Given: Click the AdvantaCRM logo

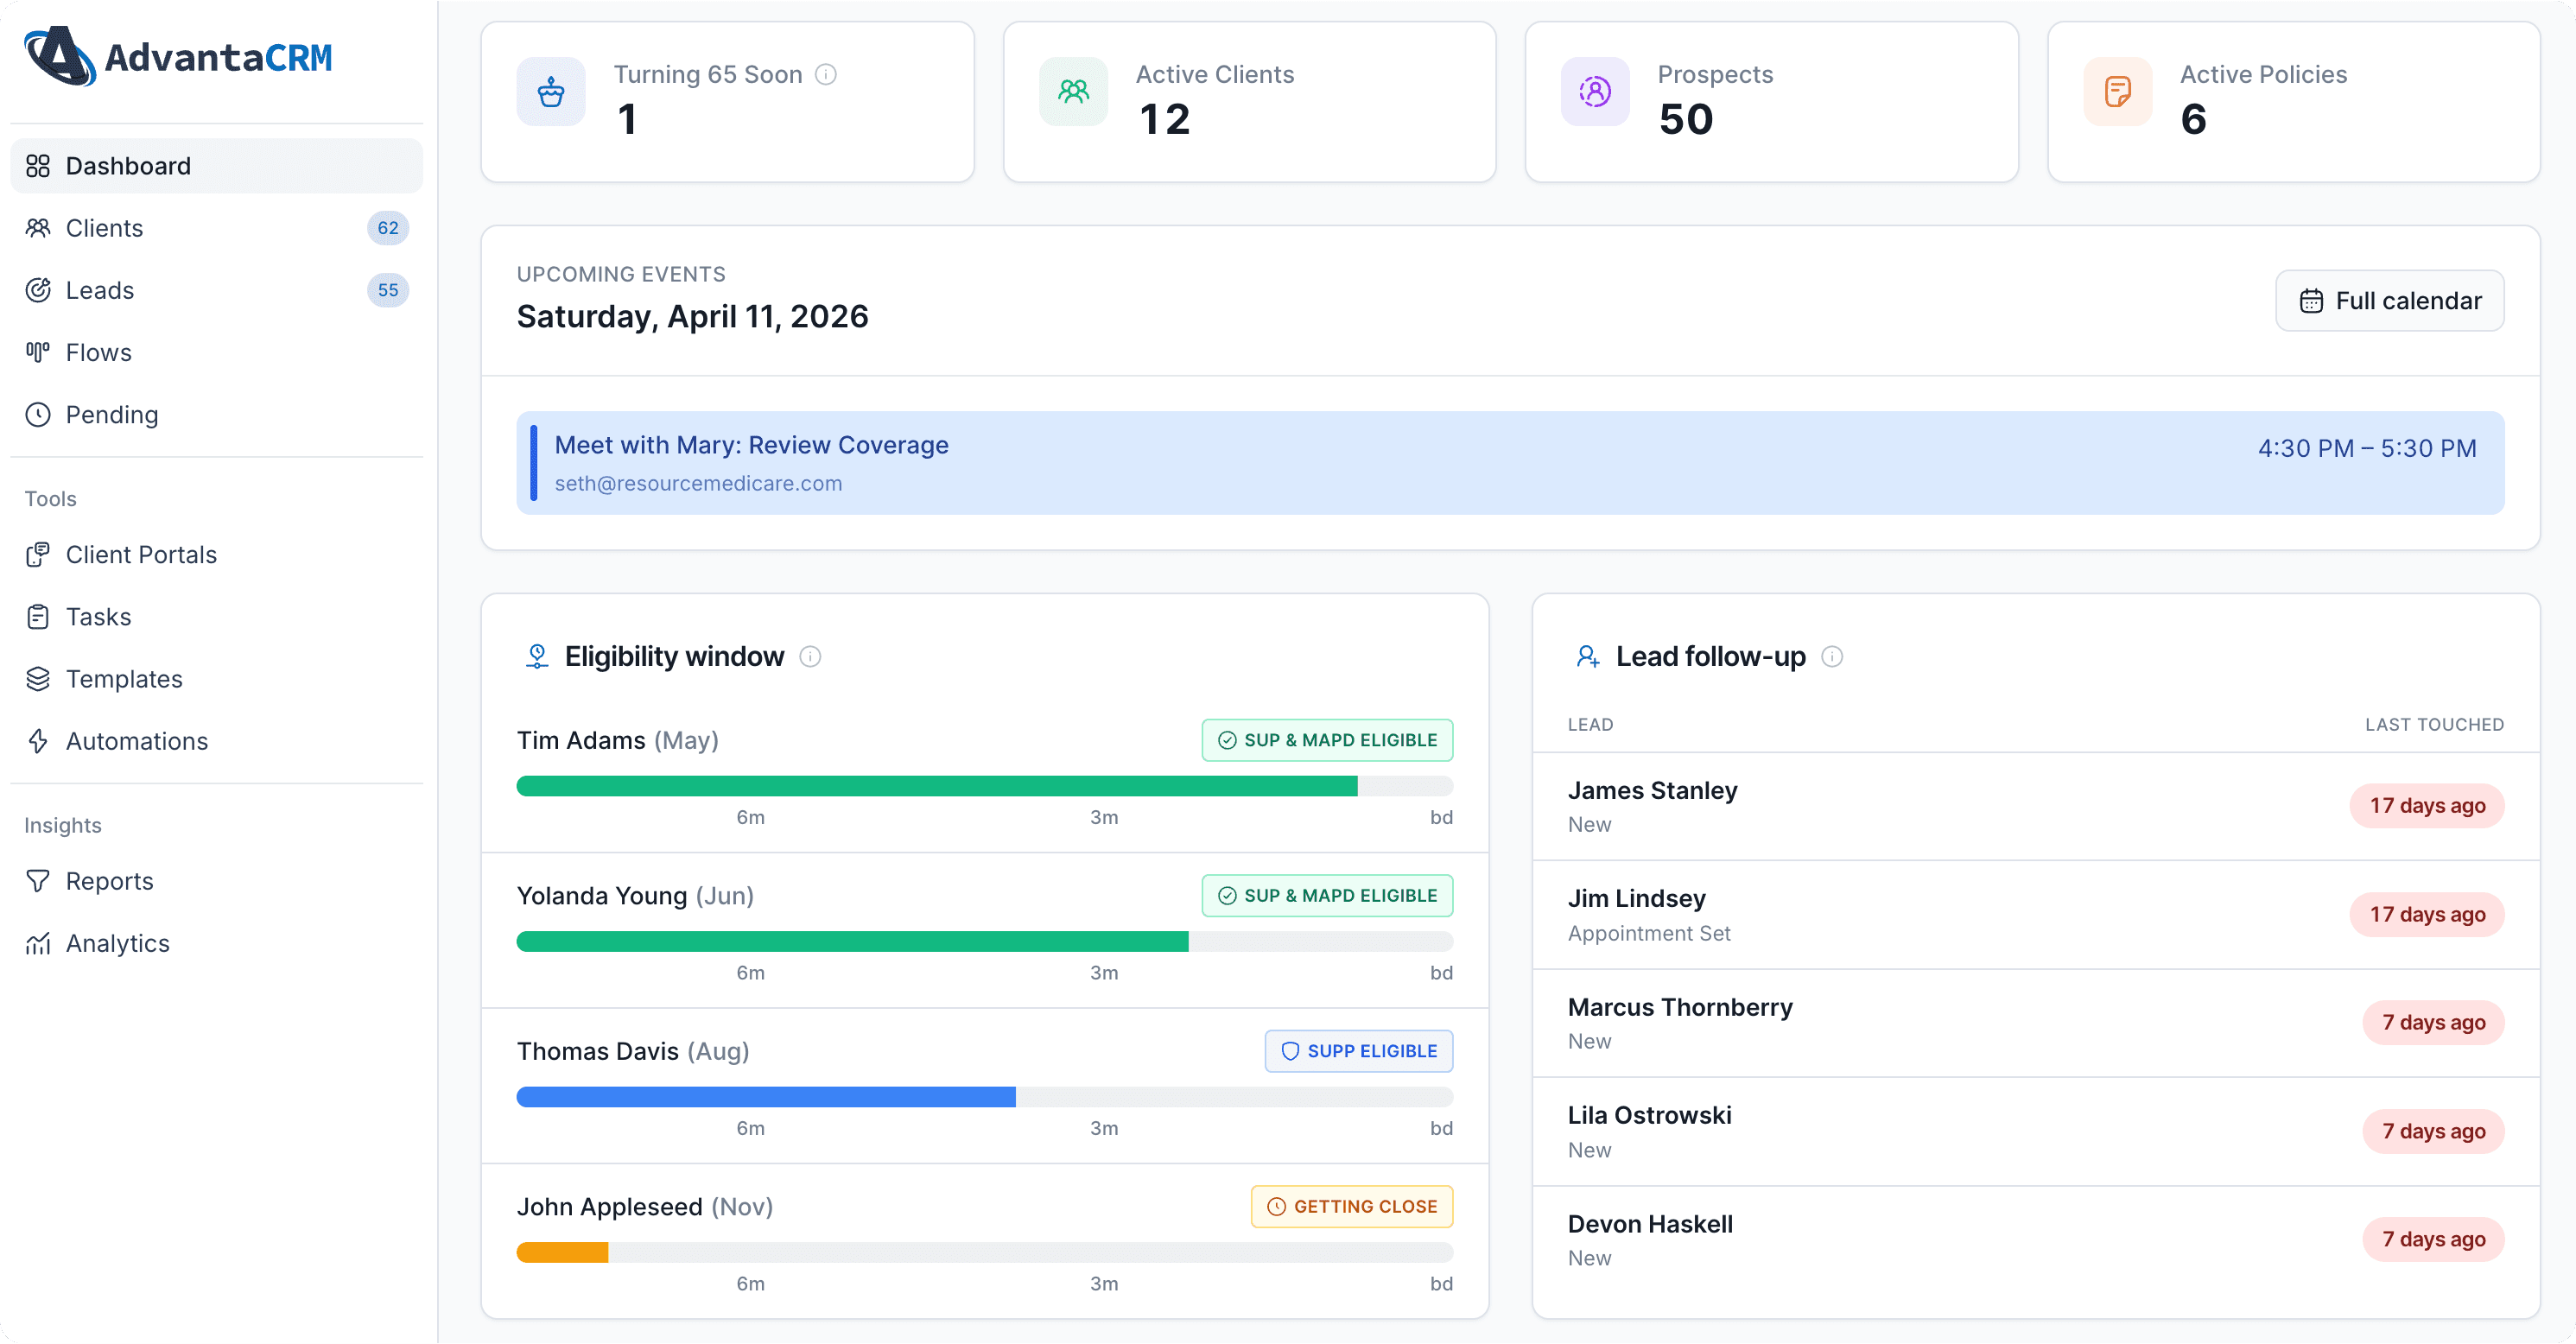Looking at the screenshot, I should point(178,57).
